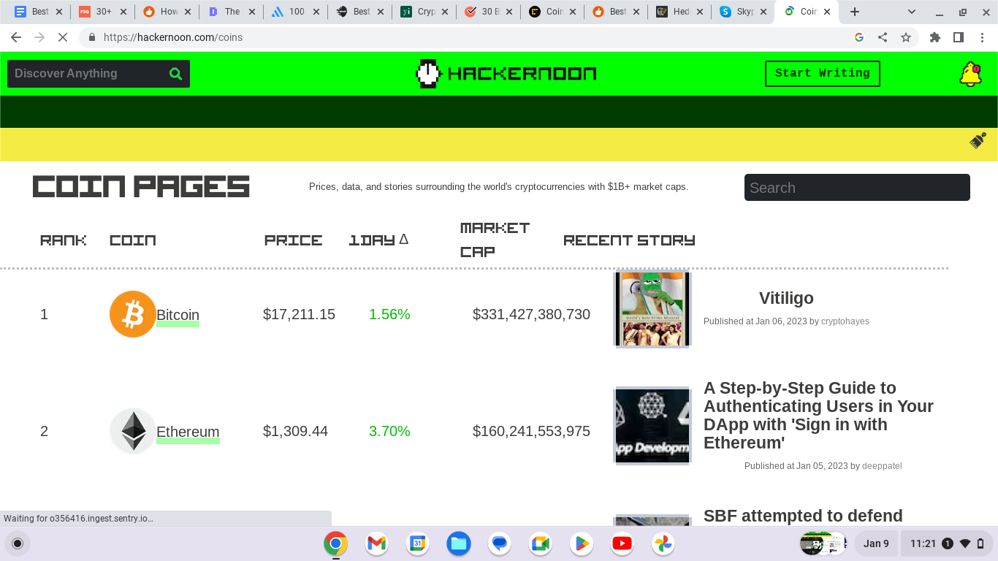998x561 pixels.
Task: Open the Jan 9 date tray popup
Action: pyautogui.click(x=875, y=543)
